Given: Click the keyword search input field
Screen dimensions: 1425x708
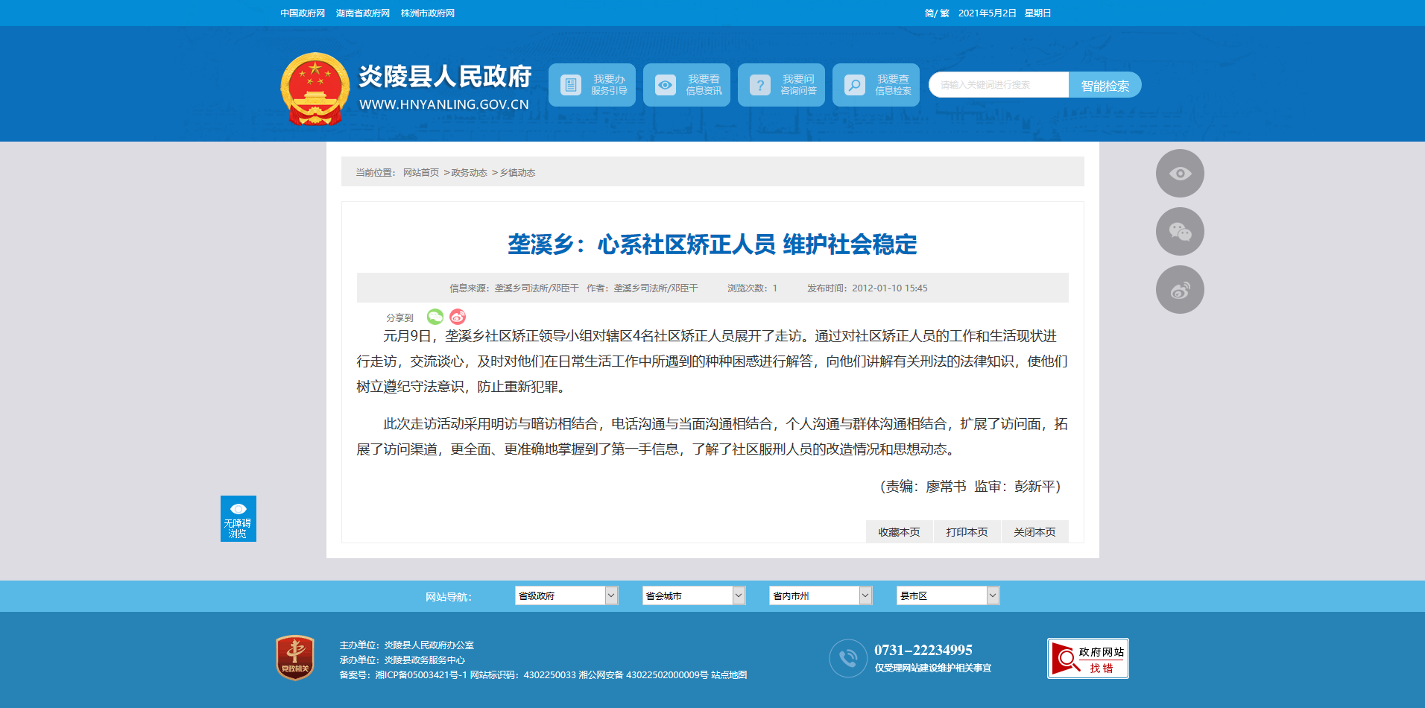Looking at the screenshot, I should tap(999, 85).
